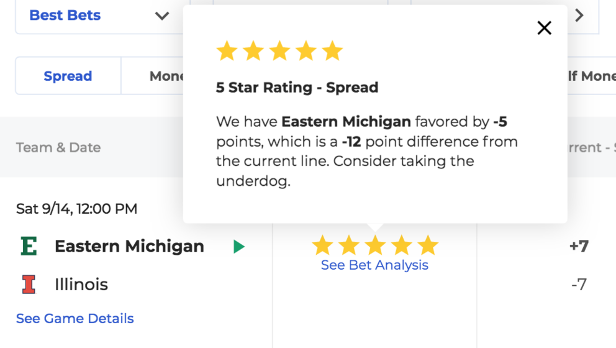Click the -7 spread for Illinois

[x=579, y=284]
